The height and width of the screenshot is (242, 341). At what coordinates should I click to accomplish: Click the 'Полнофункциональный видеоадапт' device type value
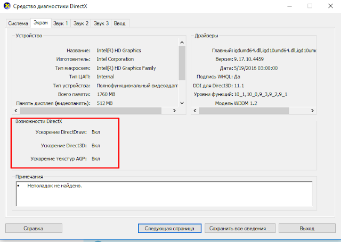[x=137, y=86]
